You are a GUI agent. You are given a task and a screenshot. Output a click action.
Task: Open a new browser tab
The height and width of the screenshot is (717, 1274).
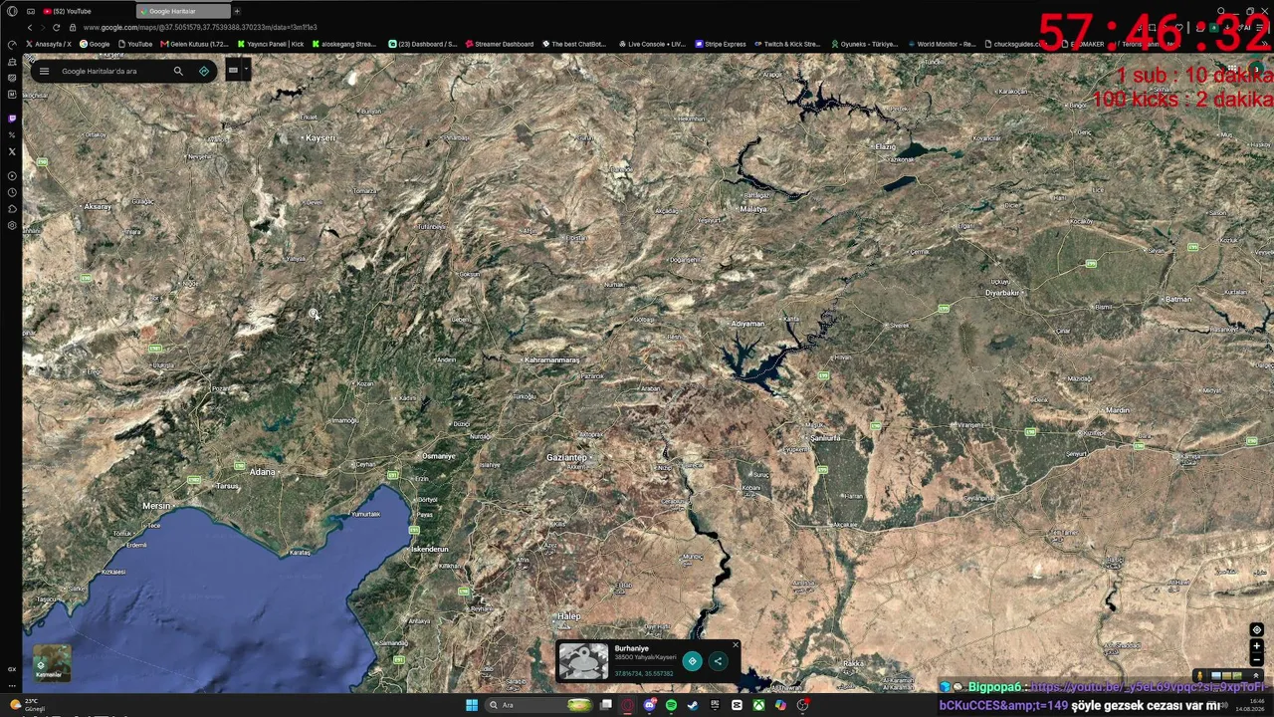tap(237, 11)
